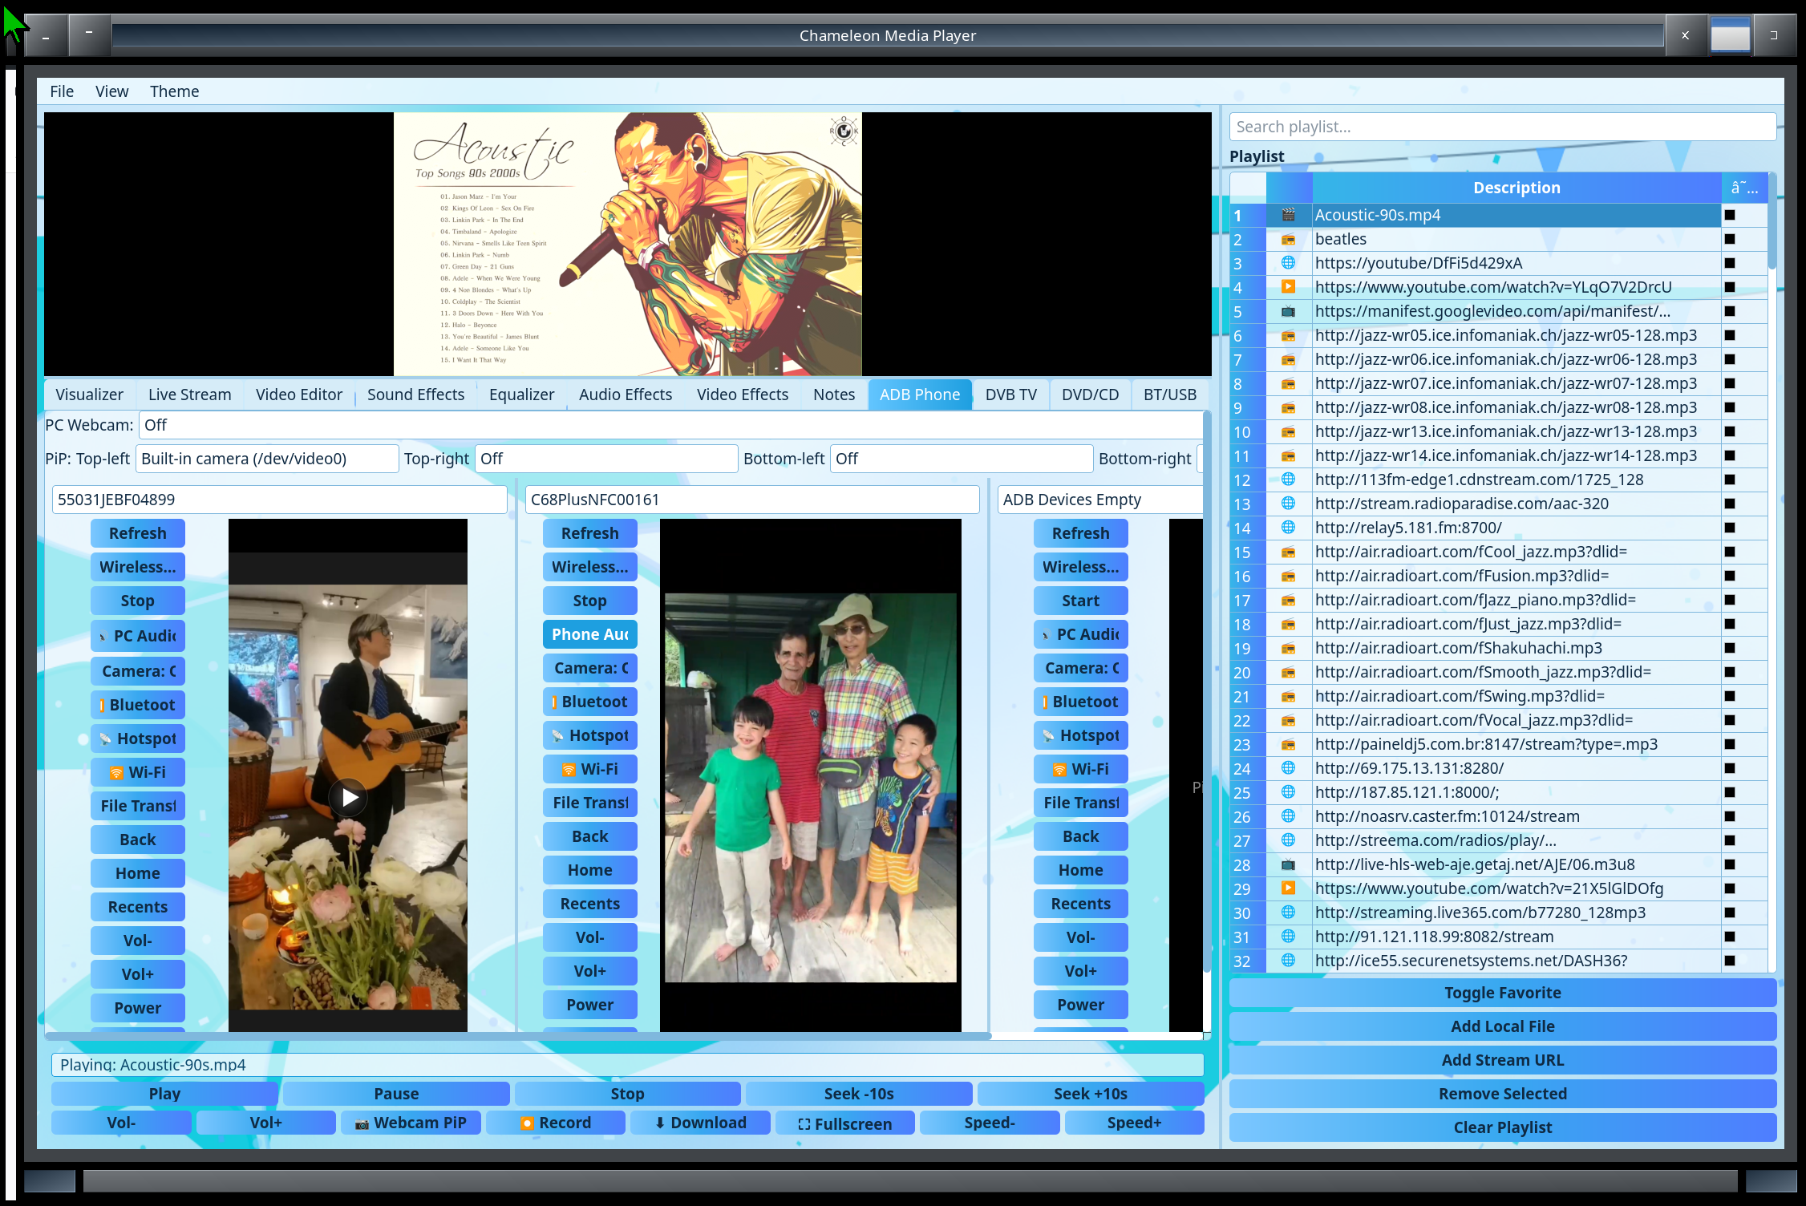Click globe icon for radioparadise aac-320 row

click(x=1289, y=504)
